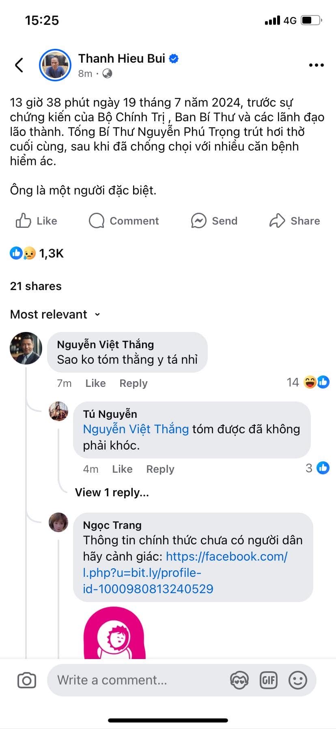Open the three-dots post options menu
The width and height of the screenshot is (336, 729).
click(316, 65)
